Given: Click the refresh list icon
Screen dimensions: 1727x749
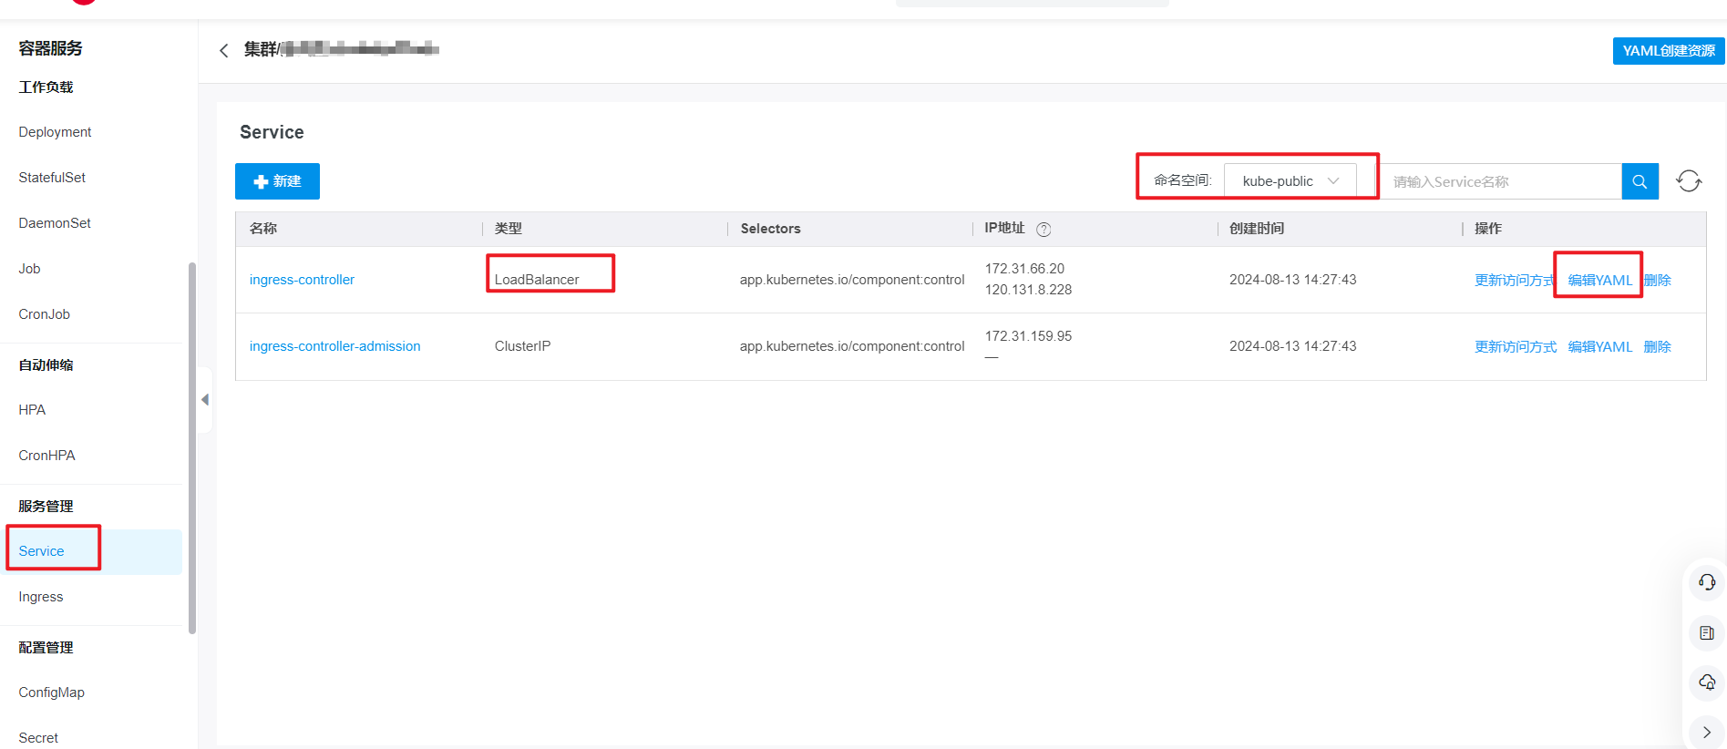Looking at the screenshot, I should click(x=1689, y=181).
